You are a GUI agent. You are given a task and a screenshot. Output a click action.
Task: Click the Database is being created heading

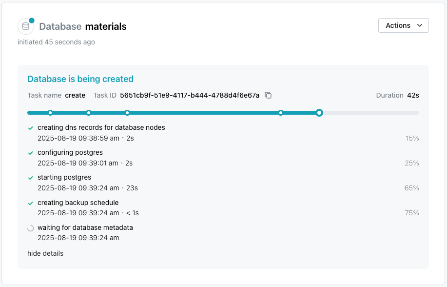pos(79,79)
